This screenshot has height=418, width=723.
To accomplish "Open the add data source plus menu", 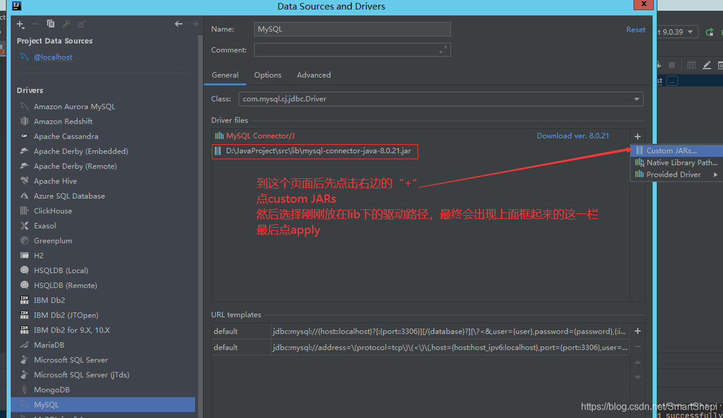I will 21,24.
